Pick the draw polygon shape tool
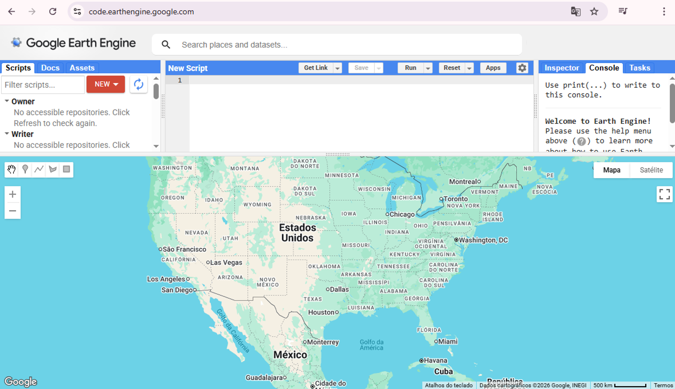675x389 pixels. [53, 169]
